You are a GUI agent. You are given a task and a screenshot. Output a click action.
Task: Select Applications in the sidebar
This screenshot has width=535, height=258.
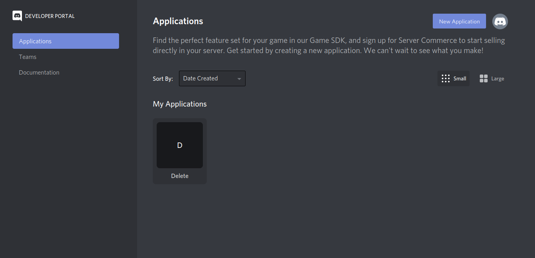[66, 41]
